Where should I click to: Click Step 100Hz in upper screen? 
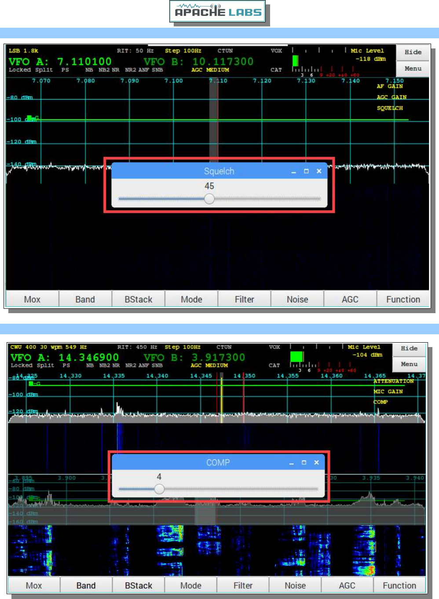183,51
